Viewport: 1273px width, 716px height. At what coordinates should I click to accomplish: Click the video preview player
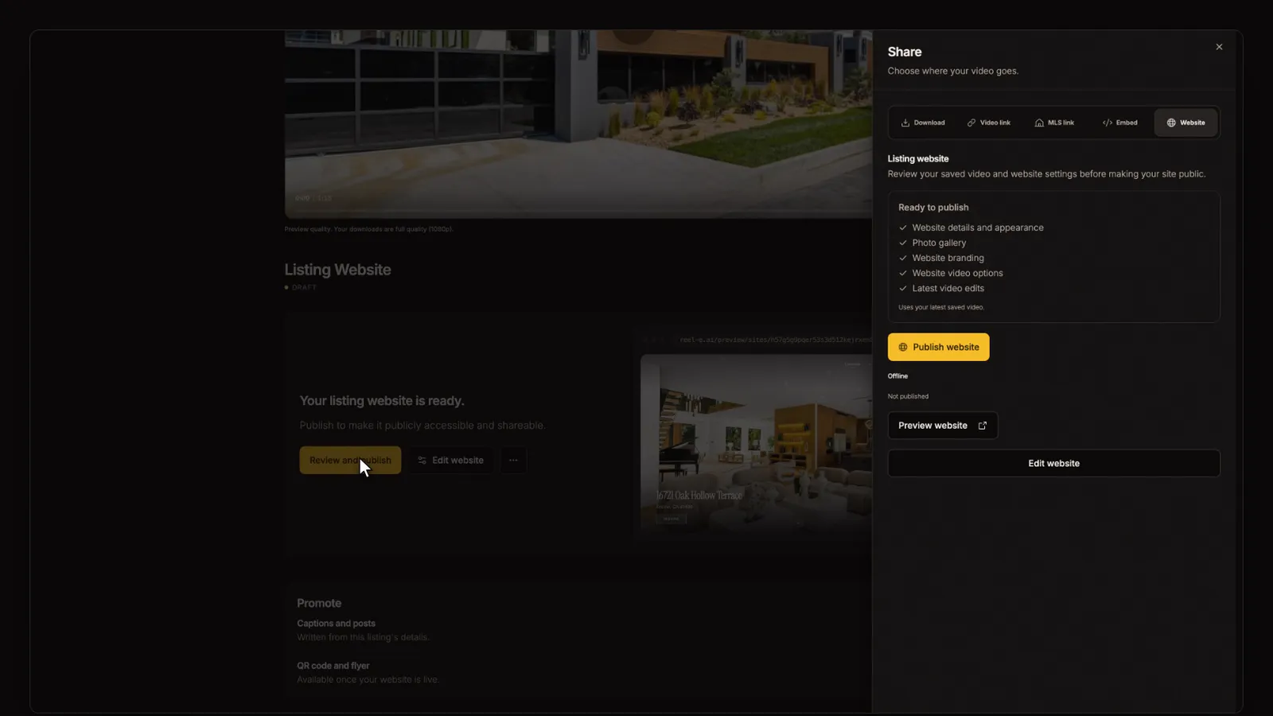(578, 123)
